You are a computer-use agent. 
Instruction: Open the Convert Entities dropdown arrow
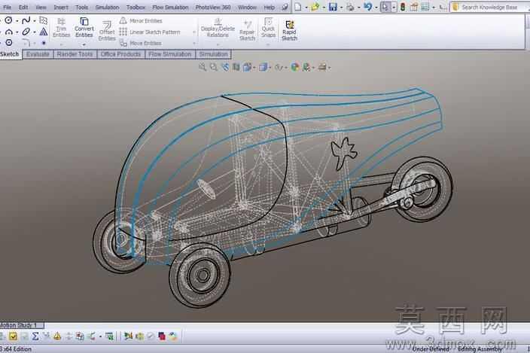(84, 44)
